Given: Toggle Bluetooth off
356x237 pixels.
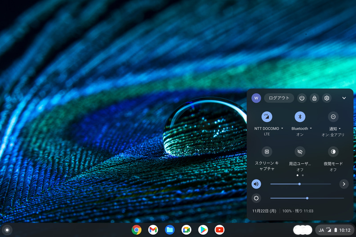Looking at the screenshot, I should [x=300, y=116].
